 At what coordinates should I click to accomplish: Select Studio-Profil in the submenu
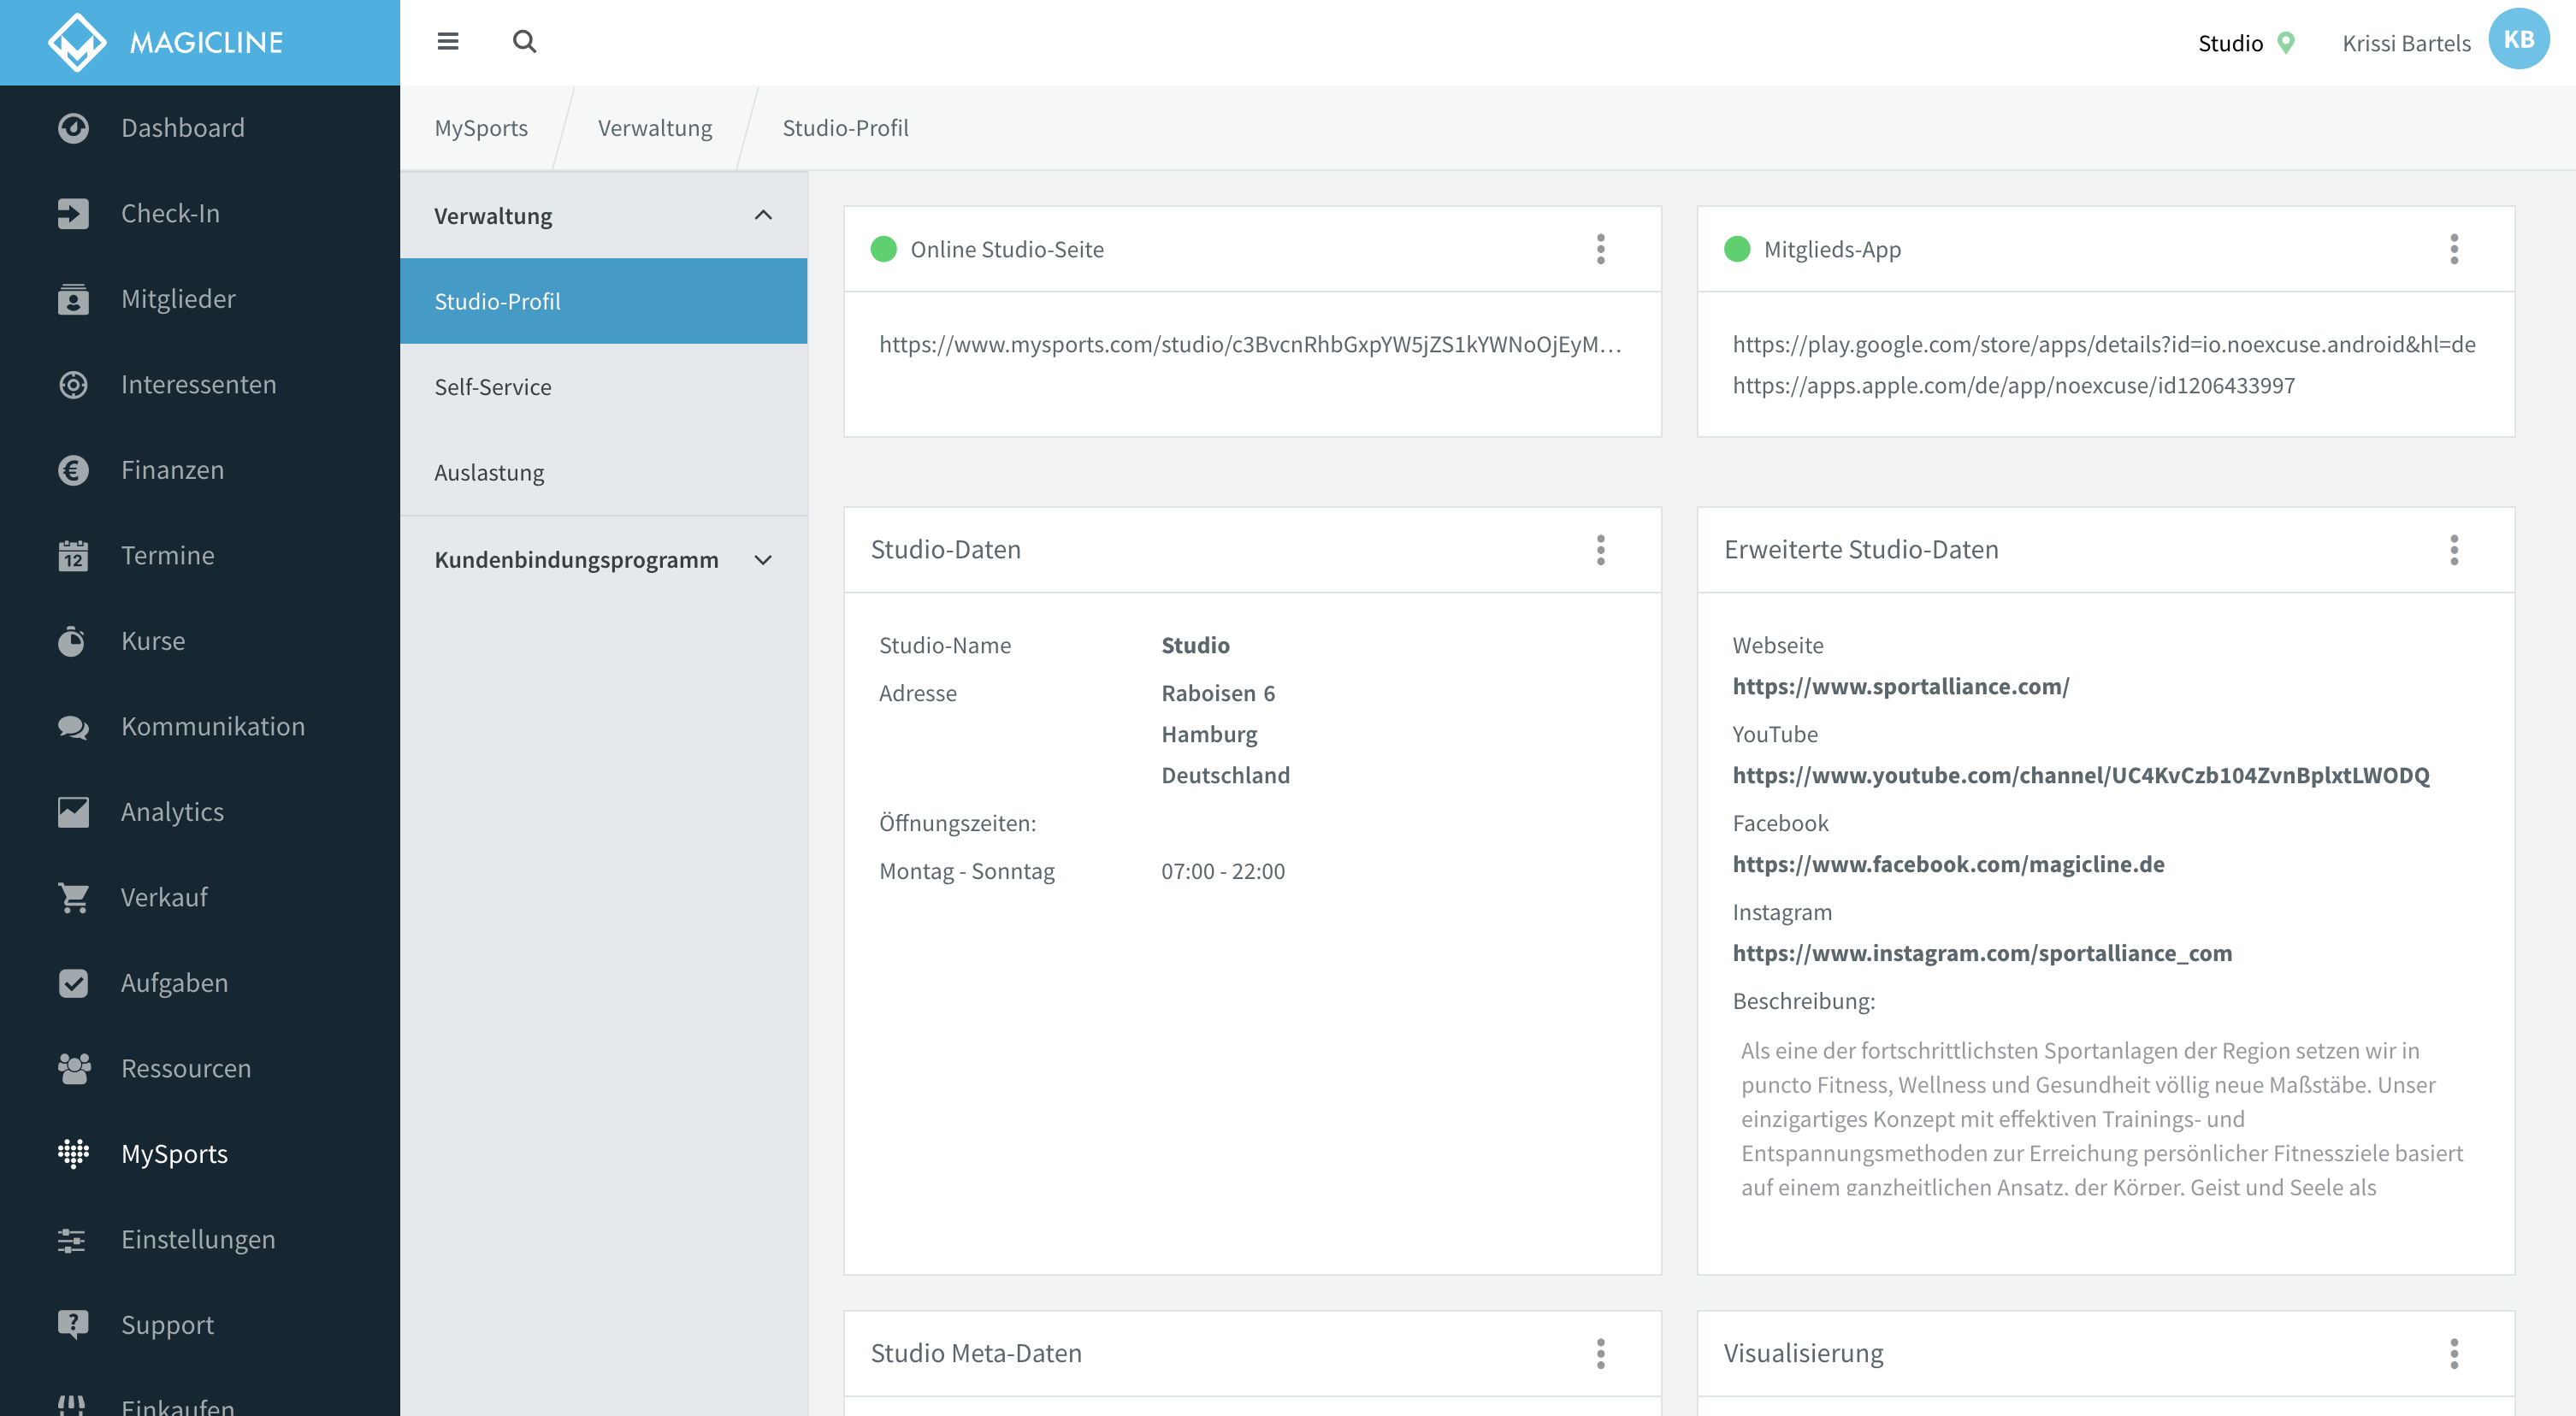(x=604, y=301)
